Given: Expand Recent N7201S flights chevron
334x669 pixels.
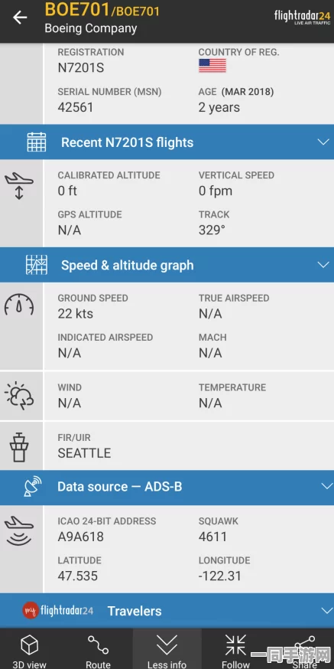Looking at the screenshot, I should 324,142.
